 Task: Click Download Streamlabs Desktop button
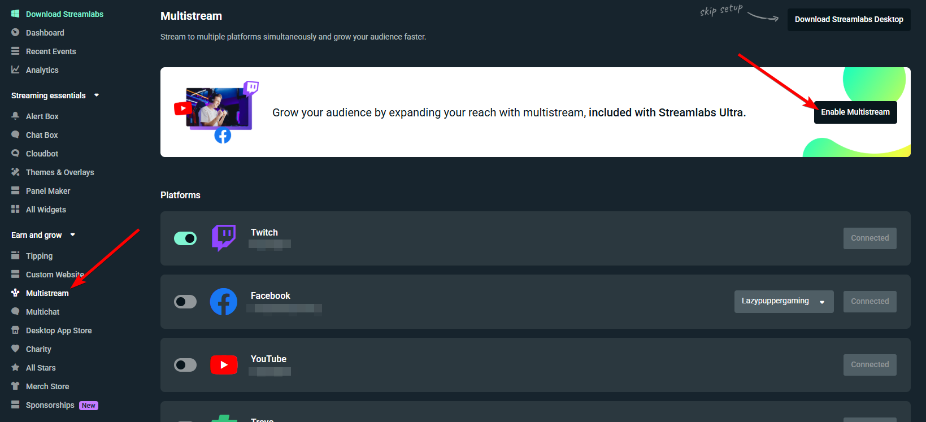849,20
